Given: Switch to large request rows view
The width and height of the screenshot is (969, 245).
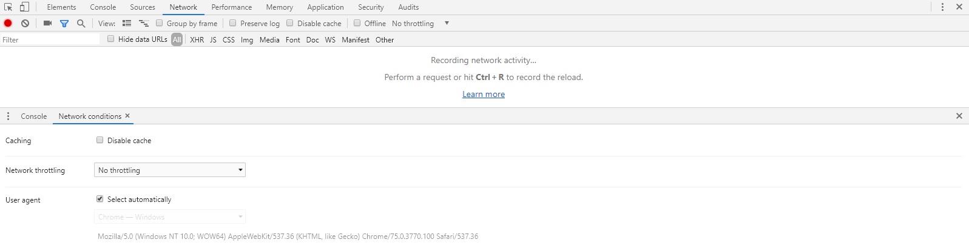Looking at the screenshot, I should 127,23.
